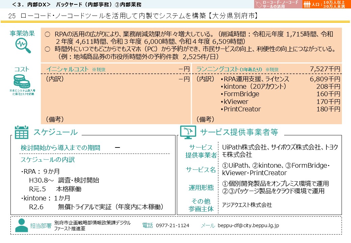Screen dimensions: 351x243
Task: Click the header 3. 内部DX バックヤード
Action: [x=77, y=4]
